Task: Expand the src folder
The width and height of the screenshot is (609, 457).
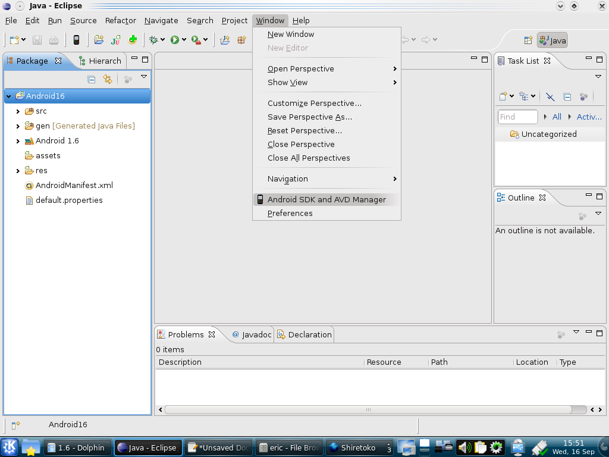Action: point(18,111)
